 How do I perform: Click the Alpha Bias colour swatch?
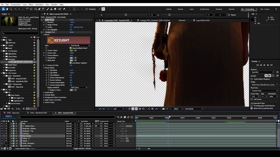[71, 60]
